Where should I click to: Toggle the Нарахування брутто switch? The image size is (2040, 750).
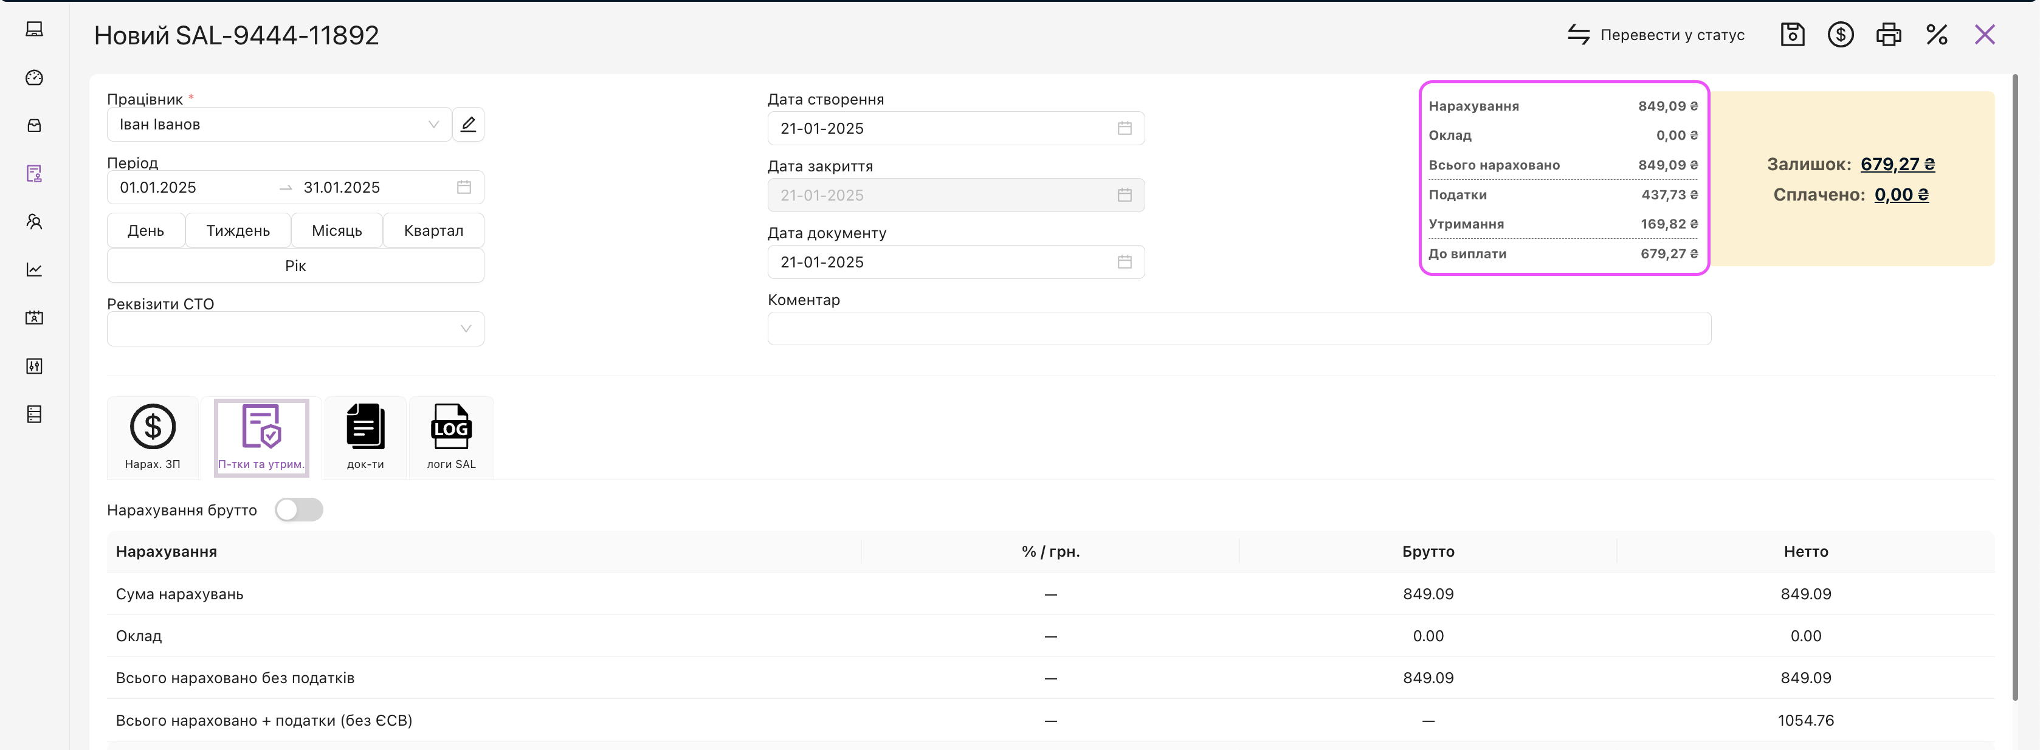[298, 510]
